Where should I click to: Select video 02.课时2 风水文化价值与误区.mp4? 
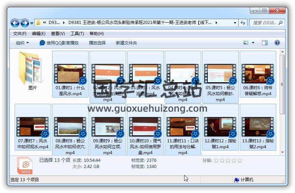pos(108,77)
